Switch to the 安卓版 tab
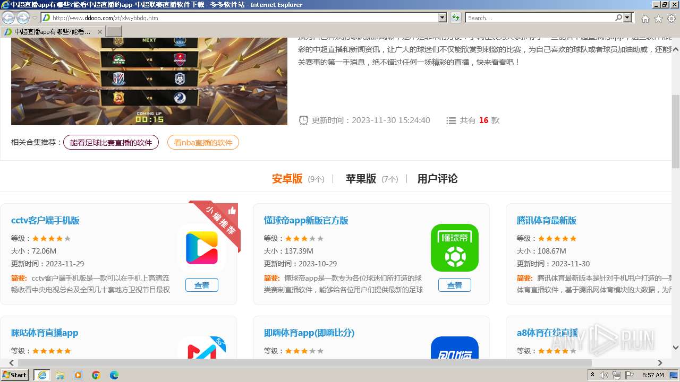This screenshot has width=680, height=382. tap(287, 179)
